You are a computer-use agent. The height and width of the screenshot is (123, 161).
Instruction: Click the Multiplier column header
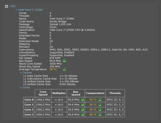(x=59, y=93)
